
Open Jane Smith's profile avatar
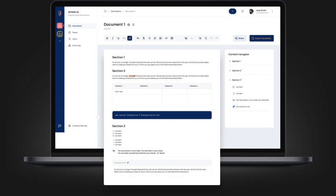(251, 11)
